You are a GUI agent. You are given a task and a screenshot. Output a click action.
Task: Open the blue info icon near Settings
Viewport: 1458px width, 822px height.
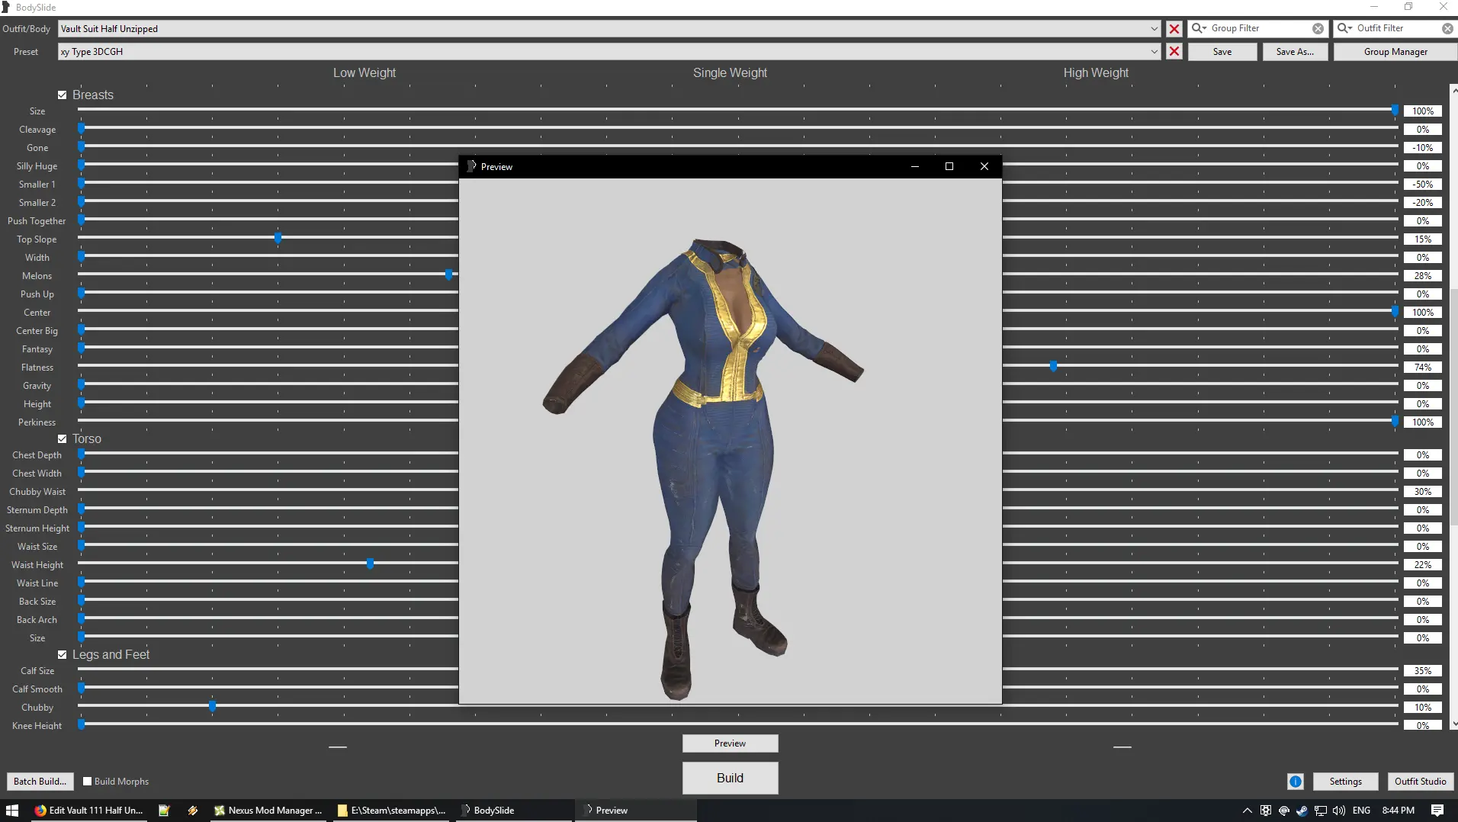(1295, 782)
